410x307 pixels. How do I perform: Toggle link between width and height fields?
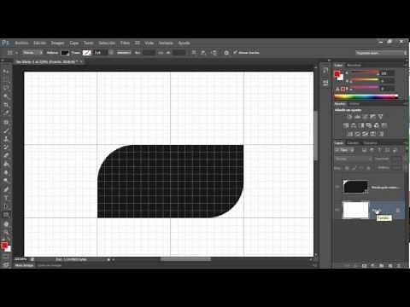coord(161,53)
